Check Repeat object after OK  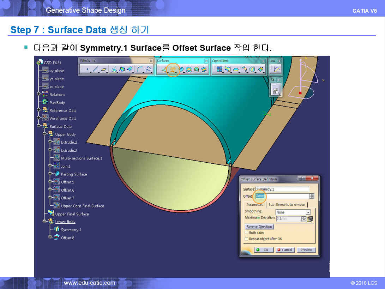pos(247,239)
